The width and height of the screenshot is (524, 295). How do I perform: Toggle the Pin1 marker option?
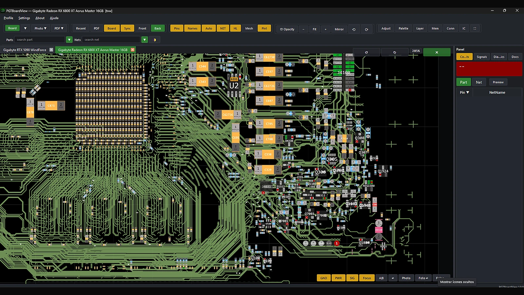tap(264, 29)
